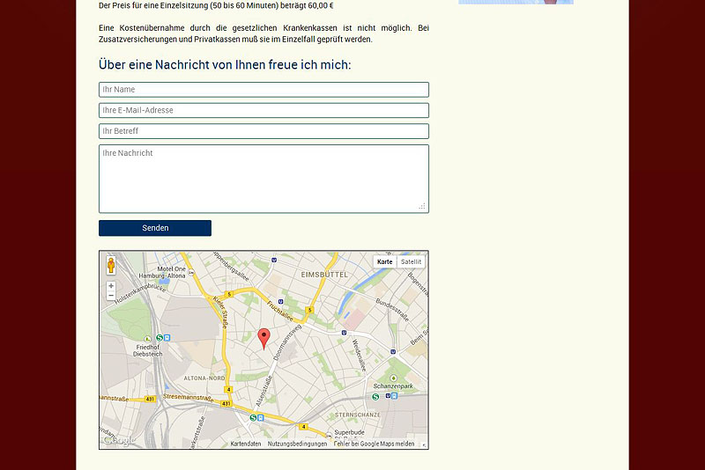The height and width of the screenshot is (470, 705).
Task: Click the Diebsteich S-Bahn station icon
Action: click(x=159, y=337)
